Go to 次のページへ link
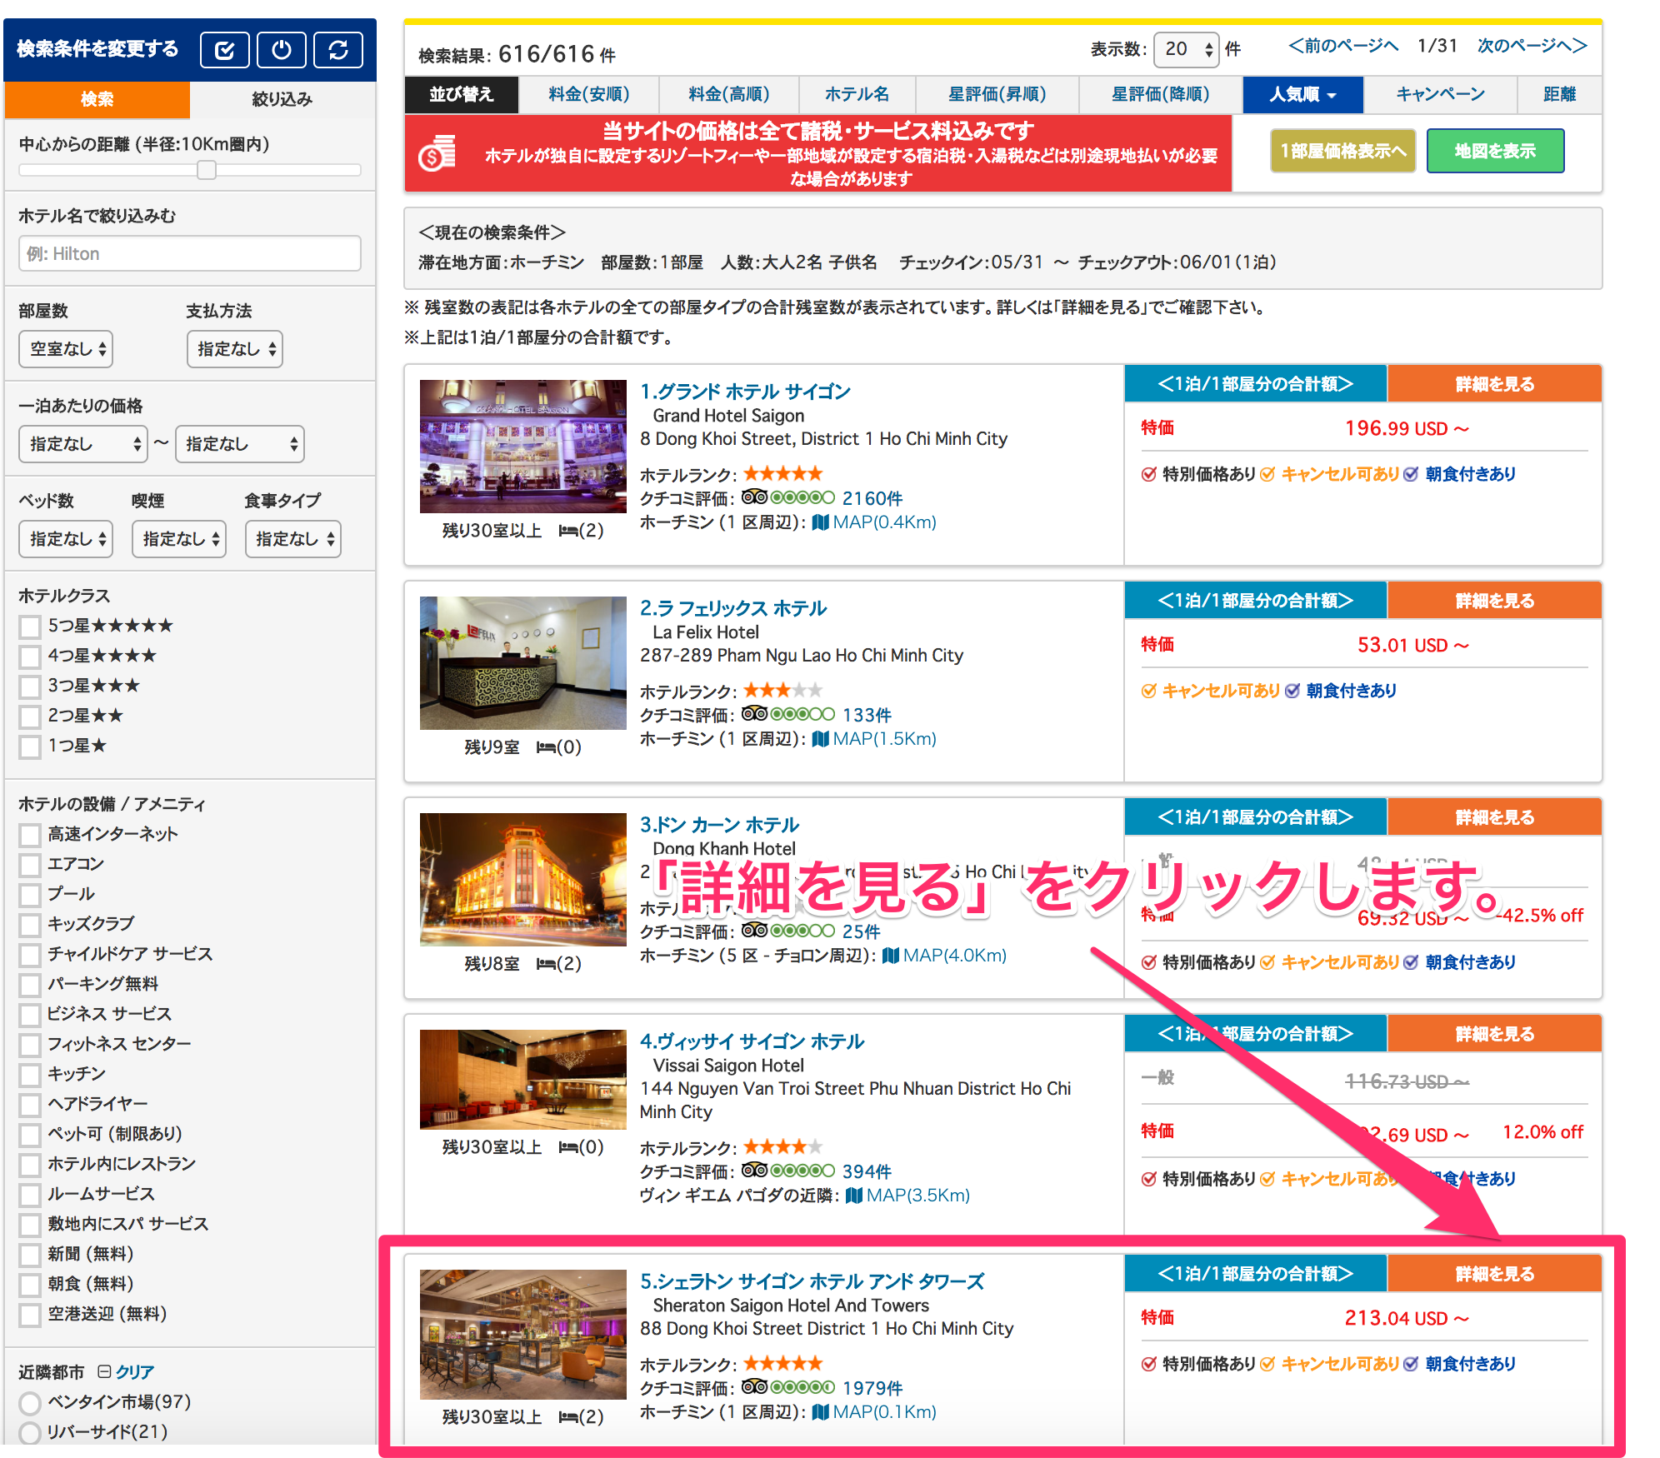The height and width of the screenshot is (1458, 1660). (1532, 46)
